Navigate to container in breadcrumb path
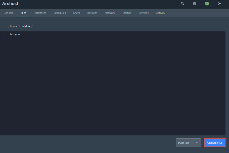229x153 pixels. click(x=25, y=26)
